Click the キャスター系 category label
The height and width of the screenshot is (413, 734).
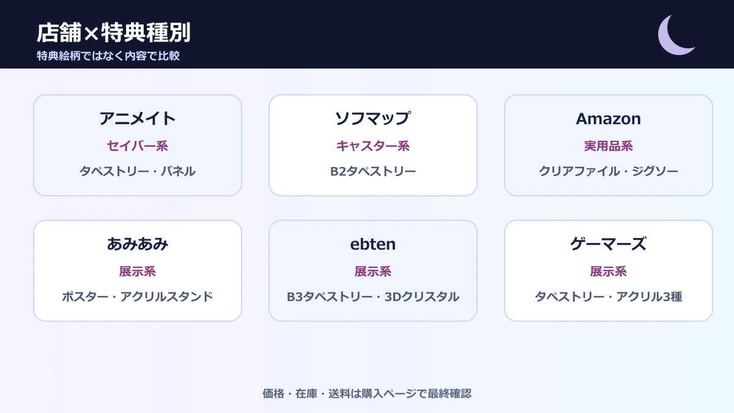(373, 146)
